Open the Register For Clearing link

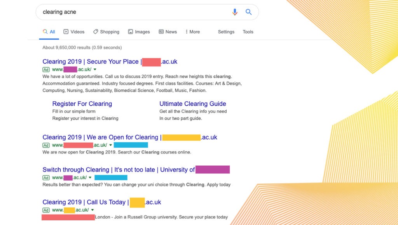(82, 103)
